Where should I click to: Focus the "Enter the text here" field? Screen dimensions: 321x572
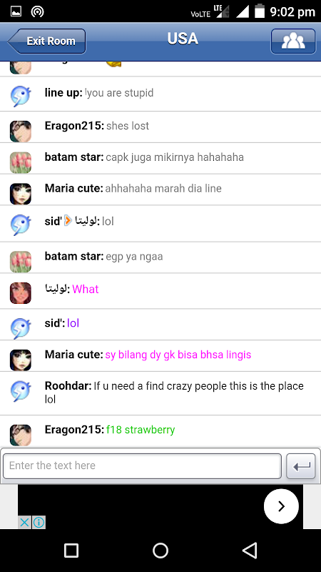click(x=142, y=466)
